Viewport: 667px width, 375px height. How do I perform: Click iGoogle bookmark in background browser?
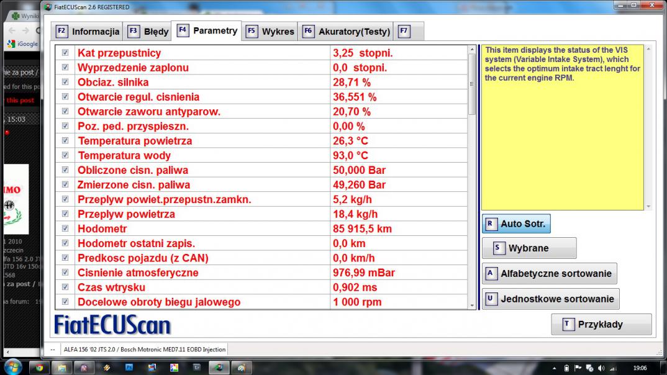pos(23,44)
